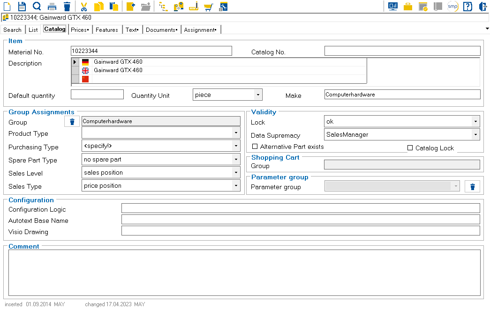Click the ruler with pencil icon
The height and width of the screenshot is (309, 490).
click(194, 6)
